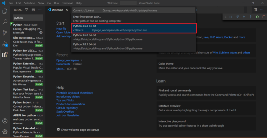The width and height of the screenshot is (267, 138).
Task: Open the Source Control view
Action: (x=5, y=33)
